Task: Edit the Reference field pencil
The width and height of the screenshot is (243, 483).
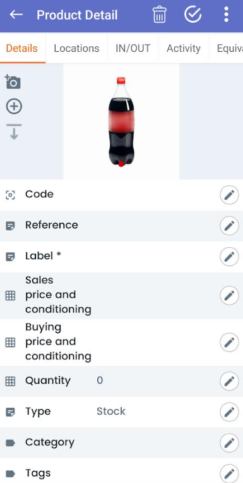Action: 229,226
